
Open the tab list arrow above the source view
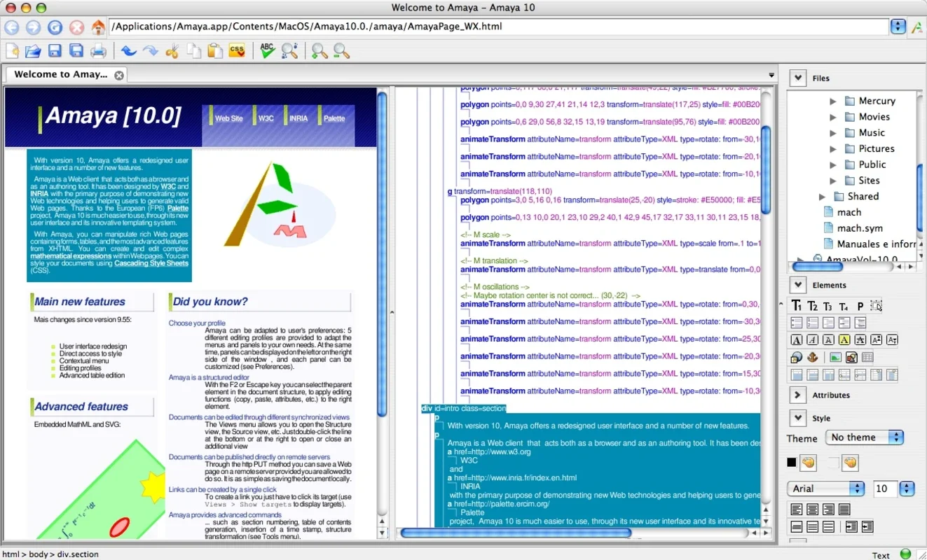[x=771, y=75]
